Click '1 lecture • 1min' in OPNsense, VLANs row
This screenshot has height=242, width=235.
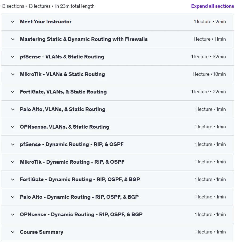coord(210,127)
